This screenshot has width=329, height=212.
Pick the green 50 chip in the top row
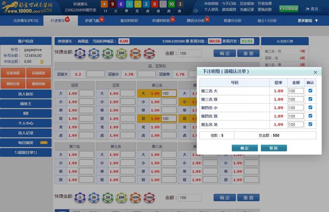point(108,53)
